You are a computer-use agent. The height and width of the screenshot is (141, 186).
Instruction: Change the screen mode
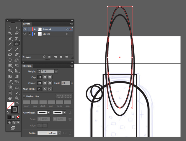click(x=13, y=128)
